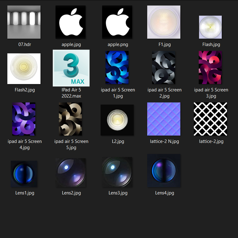The width and height of the screenshot is (238, 238).
Task: Click the file name Flash2.jpg
Action: click(x=25, y=90)
